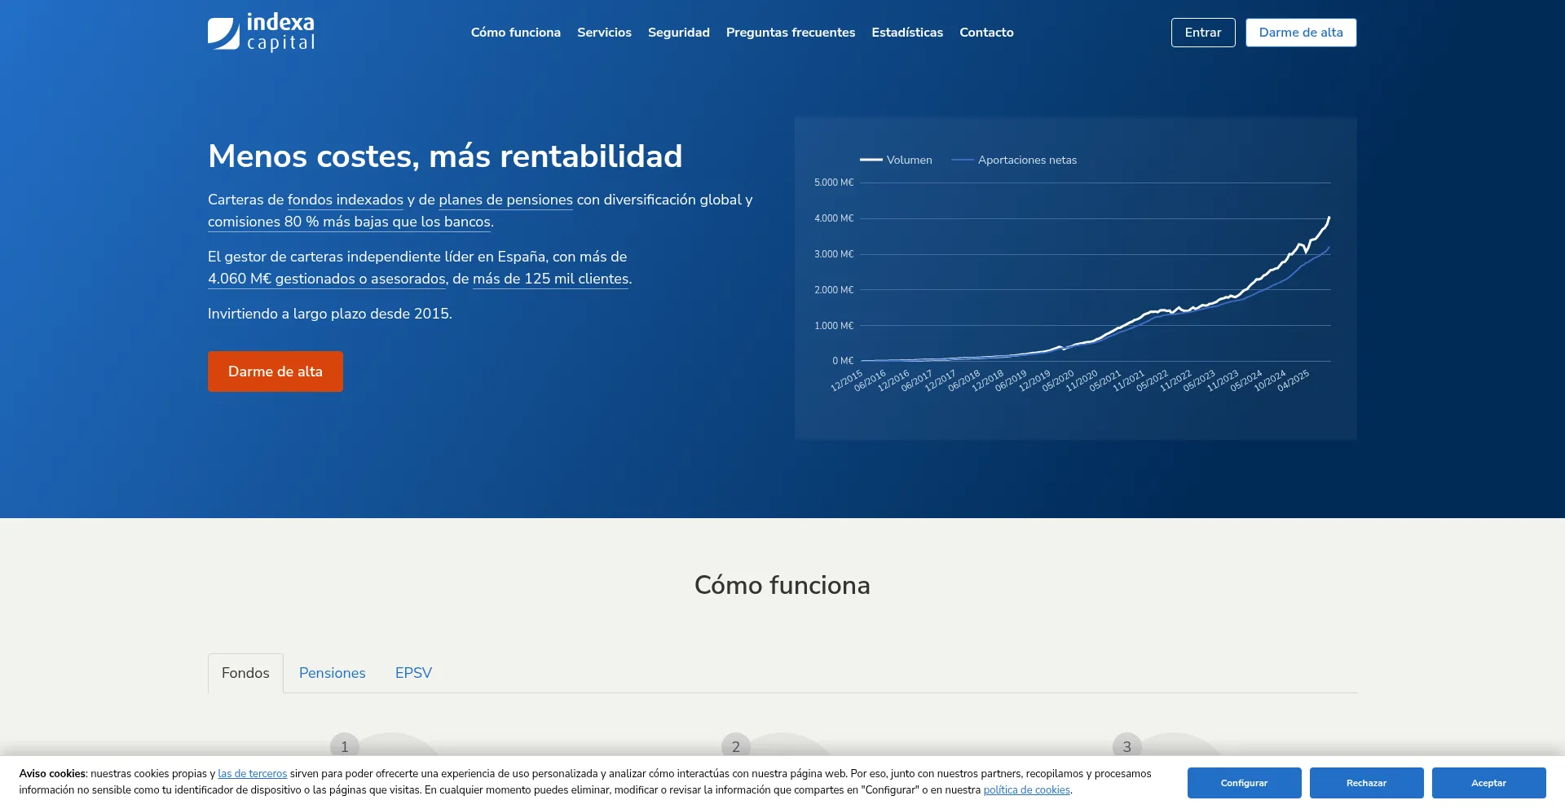Click the Indexa Capital logo

(x=261, y=33)
